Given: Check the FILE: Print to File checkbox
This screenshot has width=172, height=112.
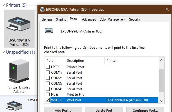Looking at the screenshot, I should click(x=48, y=94).
